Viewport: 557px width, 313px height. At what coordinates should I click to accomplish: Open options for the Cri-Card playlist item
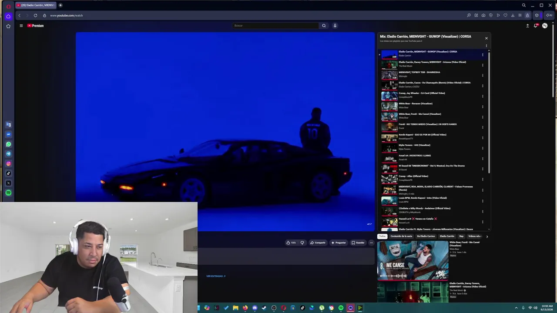click(x=483, y=96)
